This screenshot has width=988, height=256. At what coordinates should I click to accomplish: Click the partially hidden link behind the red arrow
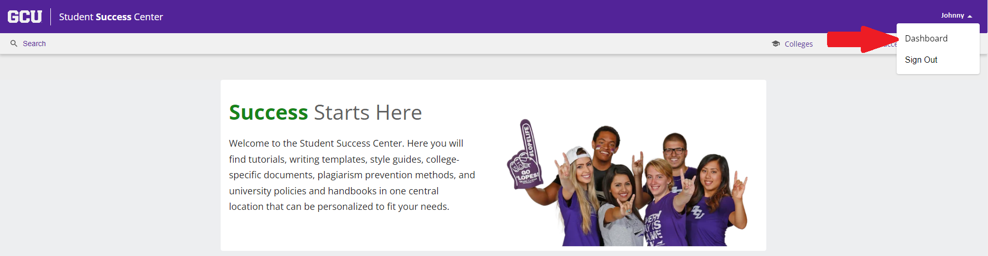click(x=890, y=45)
